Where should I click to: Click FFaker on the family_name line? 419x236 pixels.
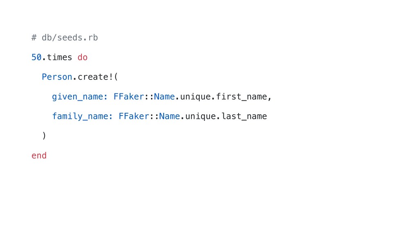click(x=134, y=116)
